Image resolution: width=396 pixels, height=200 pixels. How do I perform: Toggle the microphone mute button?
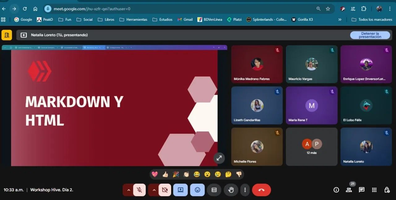coord(140,190)
